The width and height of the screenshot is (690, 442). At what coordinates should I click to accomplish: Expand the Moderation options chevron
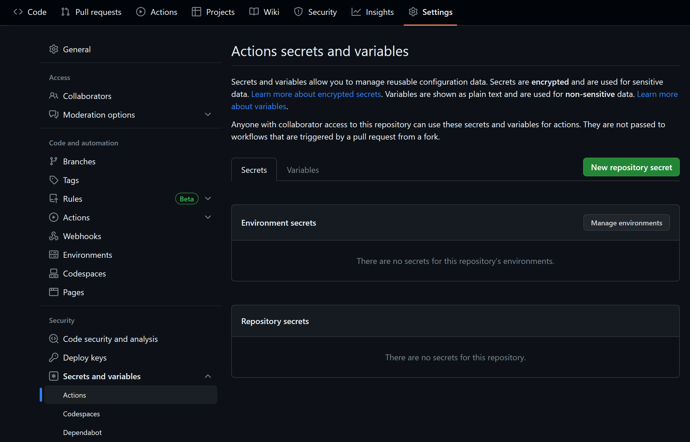click(x=208, y=115)
